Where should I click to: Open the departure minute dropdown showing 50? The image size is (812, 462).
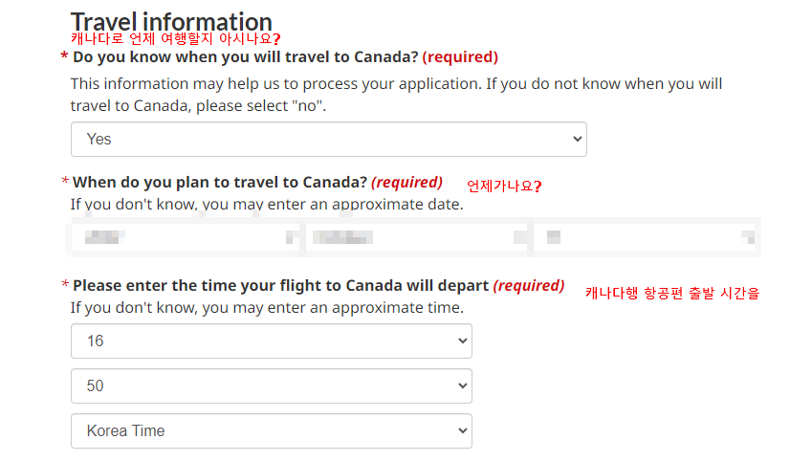(271, 386)
